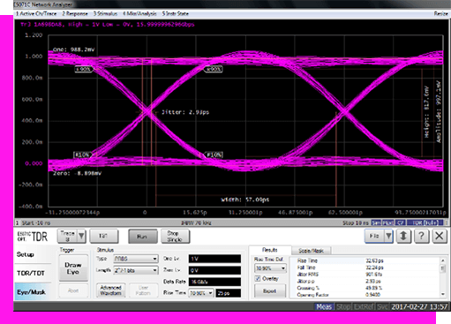Click the Draw Eye trigger button

pos(73,268)
